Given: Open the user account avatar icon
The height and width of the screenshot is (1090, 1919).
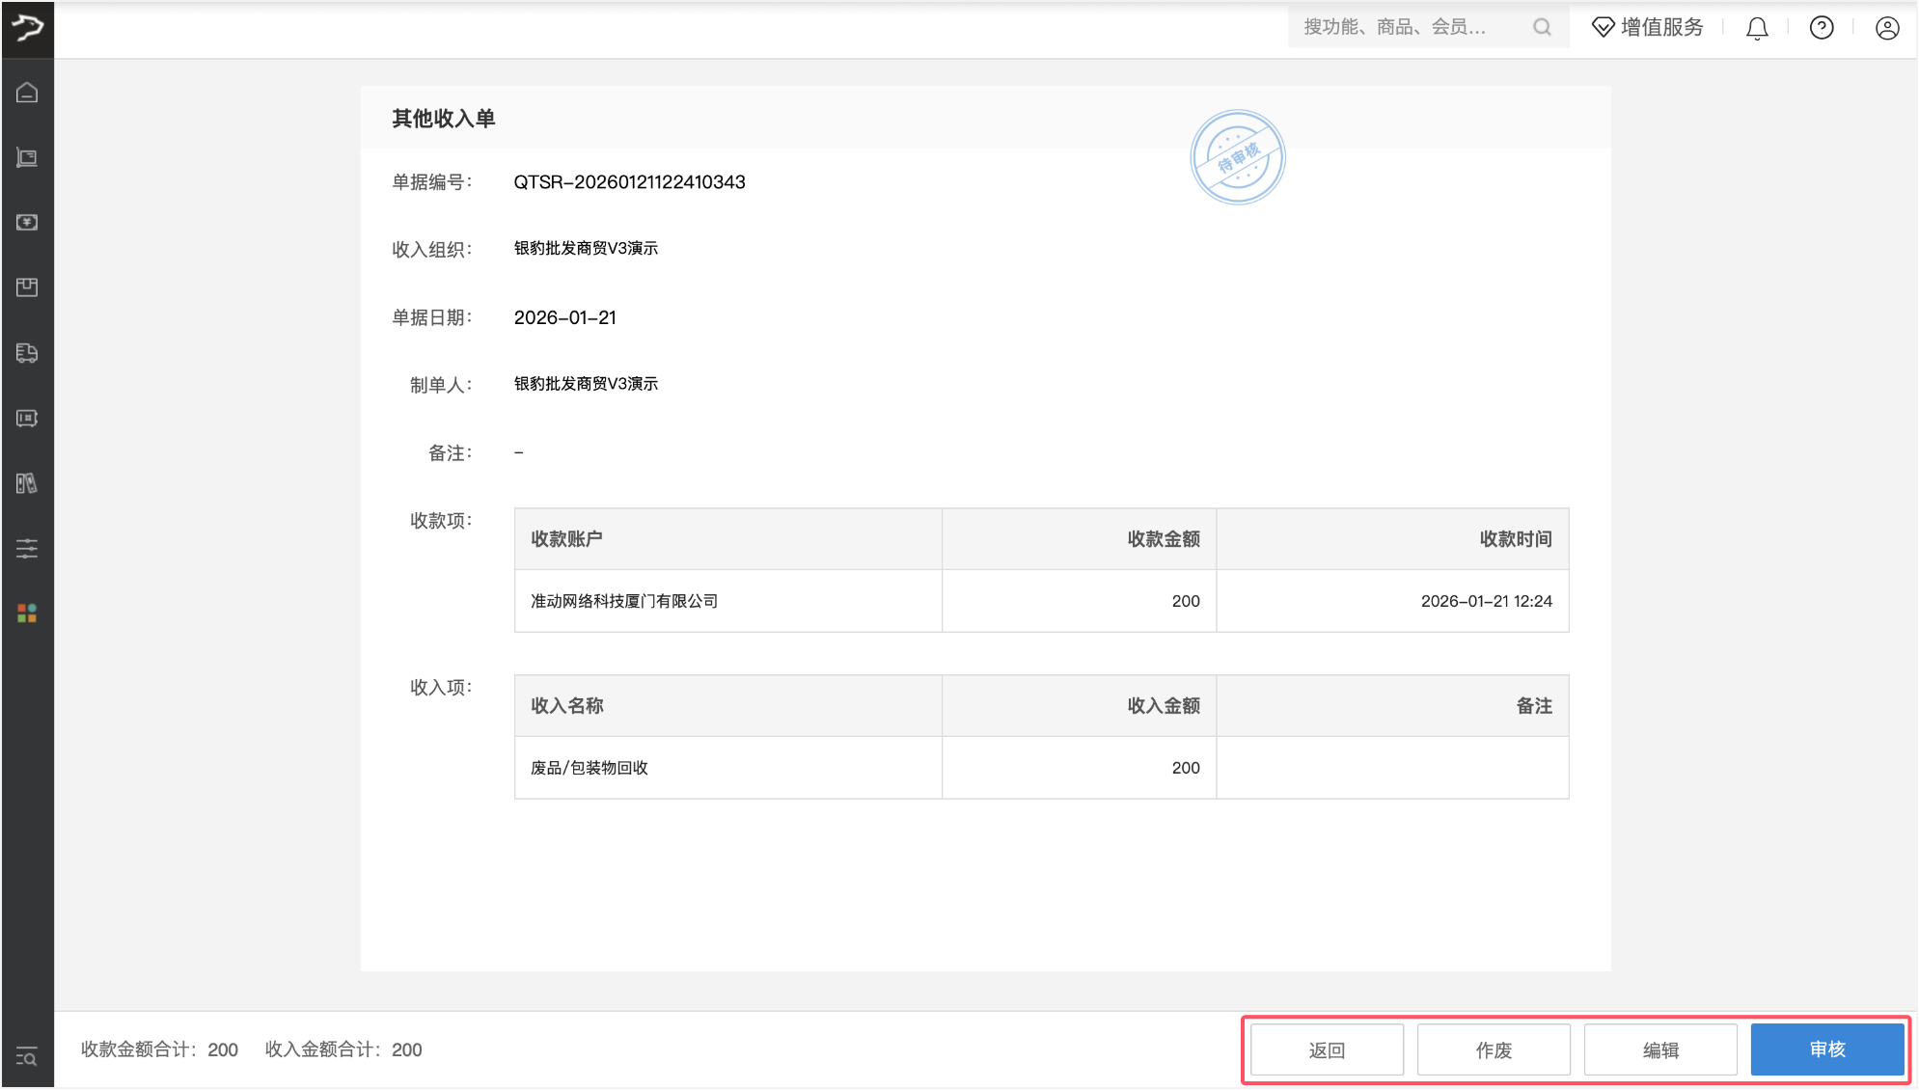Looking at the screenshot, I should [1887, 27].
